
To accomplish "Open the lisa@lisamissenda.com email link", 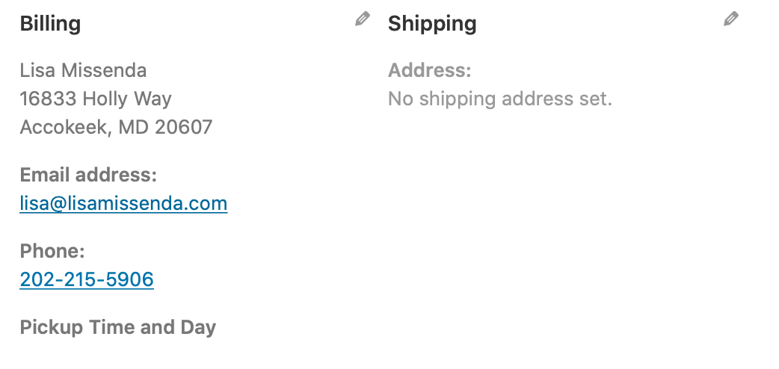I will pos(123,204).
